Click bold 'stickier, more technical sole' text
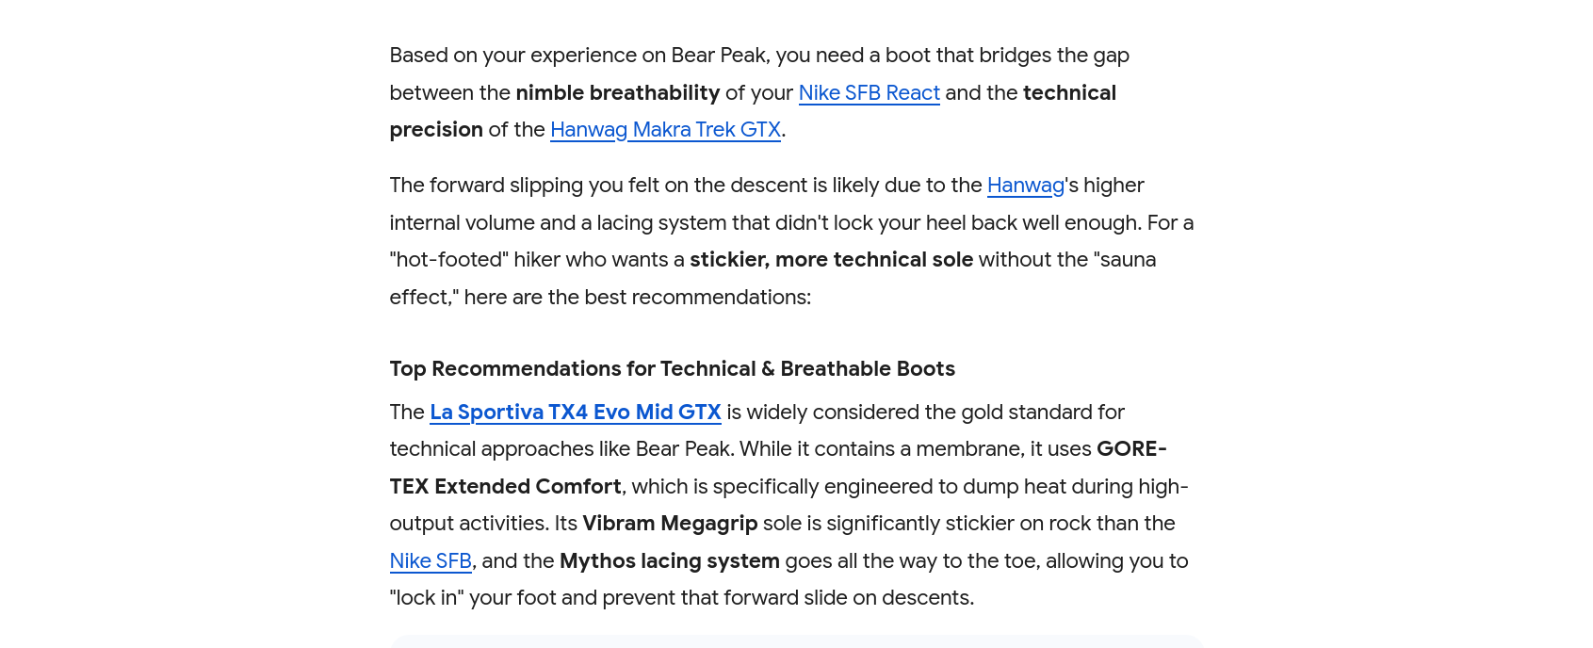 click(831, 260)
